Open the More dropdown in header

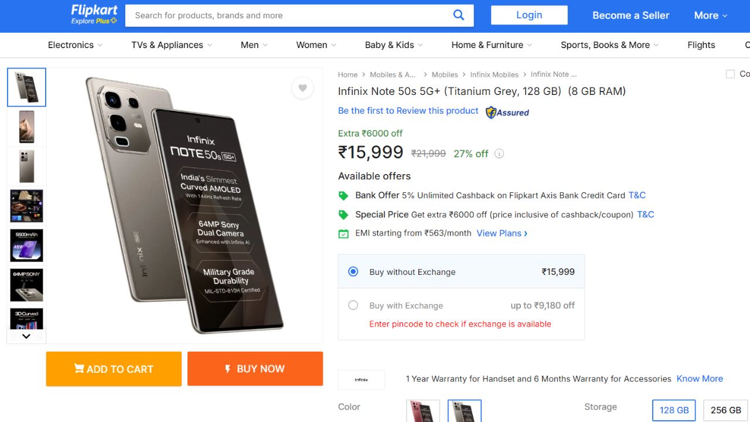tap(710, 16)
